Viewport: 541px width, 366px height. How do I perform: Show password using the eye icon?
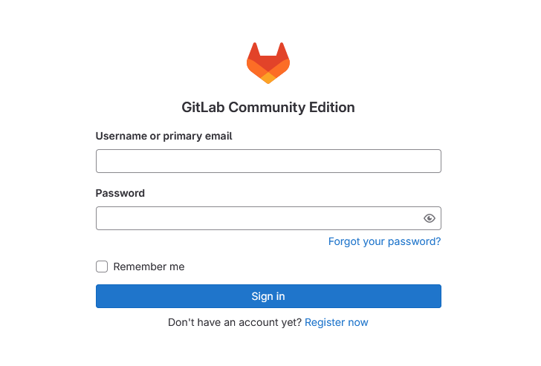pyautogui.click(x=430, y=218)
